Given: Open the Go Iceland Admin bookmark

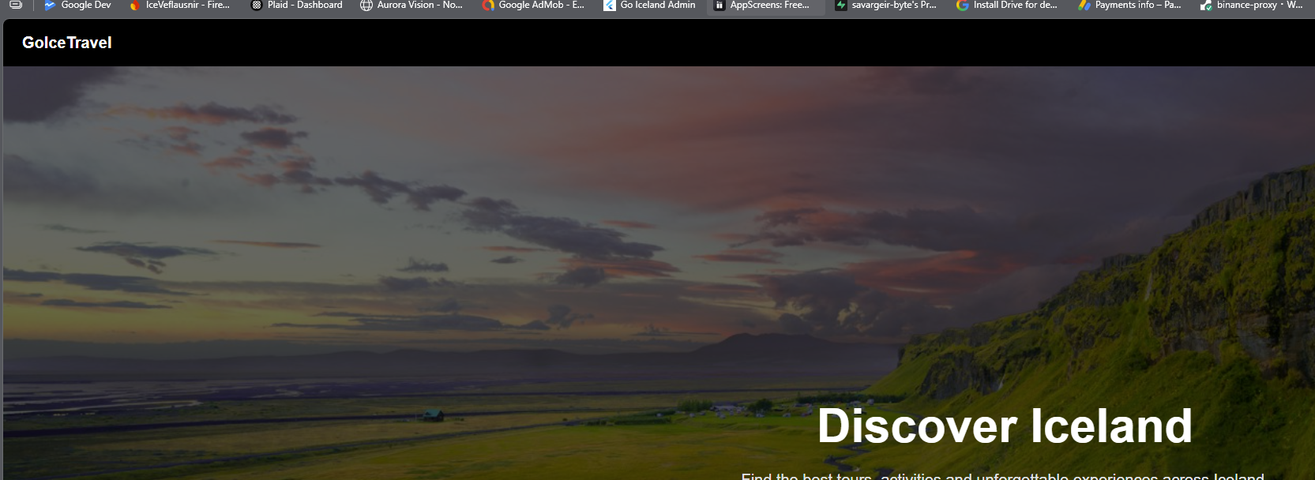Looking at the screenshot, I should pos(657,6).
